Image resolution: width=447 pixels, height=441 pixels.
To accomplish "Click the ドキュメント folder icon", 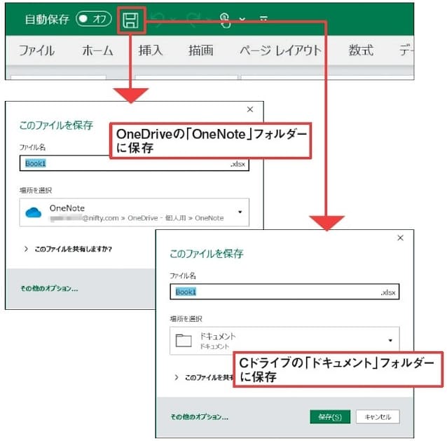I will tap(184, 340).
